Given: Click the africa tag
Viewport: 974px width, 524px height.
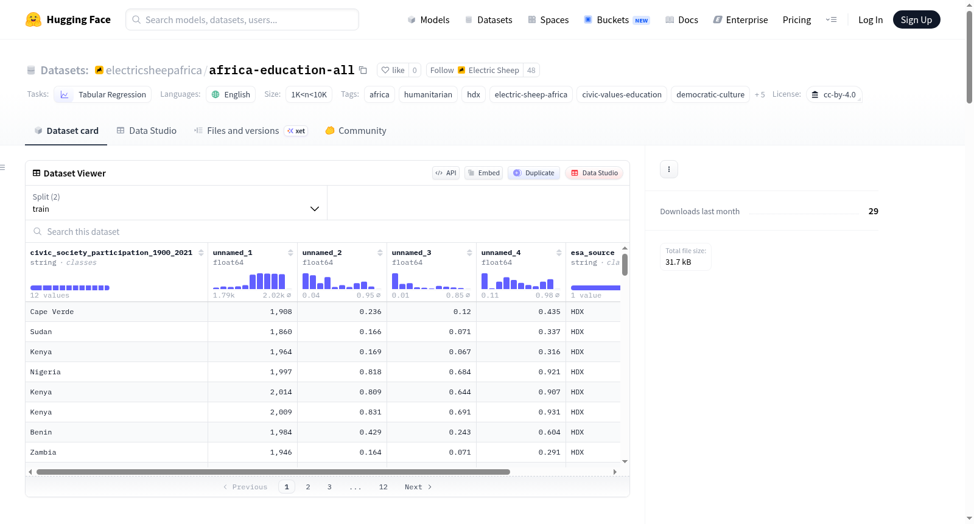Looking at the screenshot, I should 379,94.
